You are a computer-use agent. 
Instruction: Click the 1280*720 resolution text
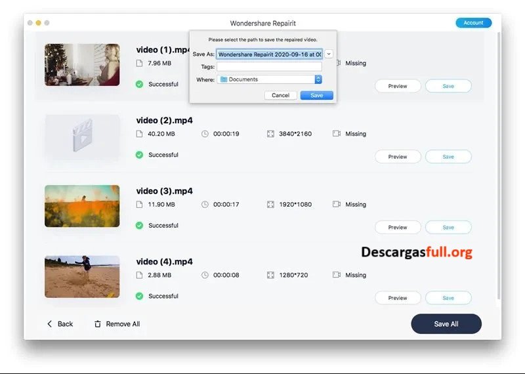[x=293, y=275]
